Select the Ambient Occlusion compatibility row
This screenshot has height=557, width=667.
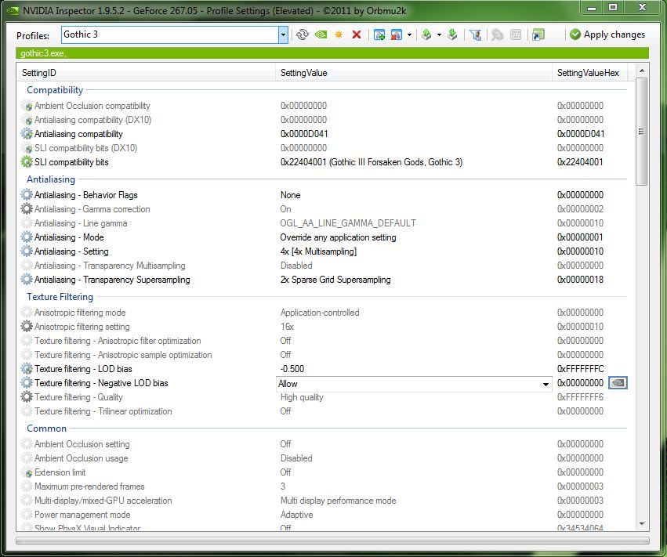pos(326,106)
